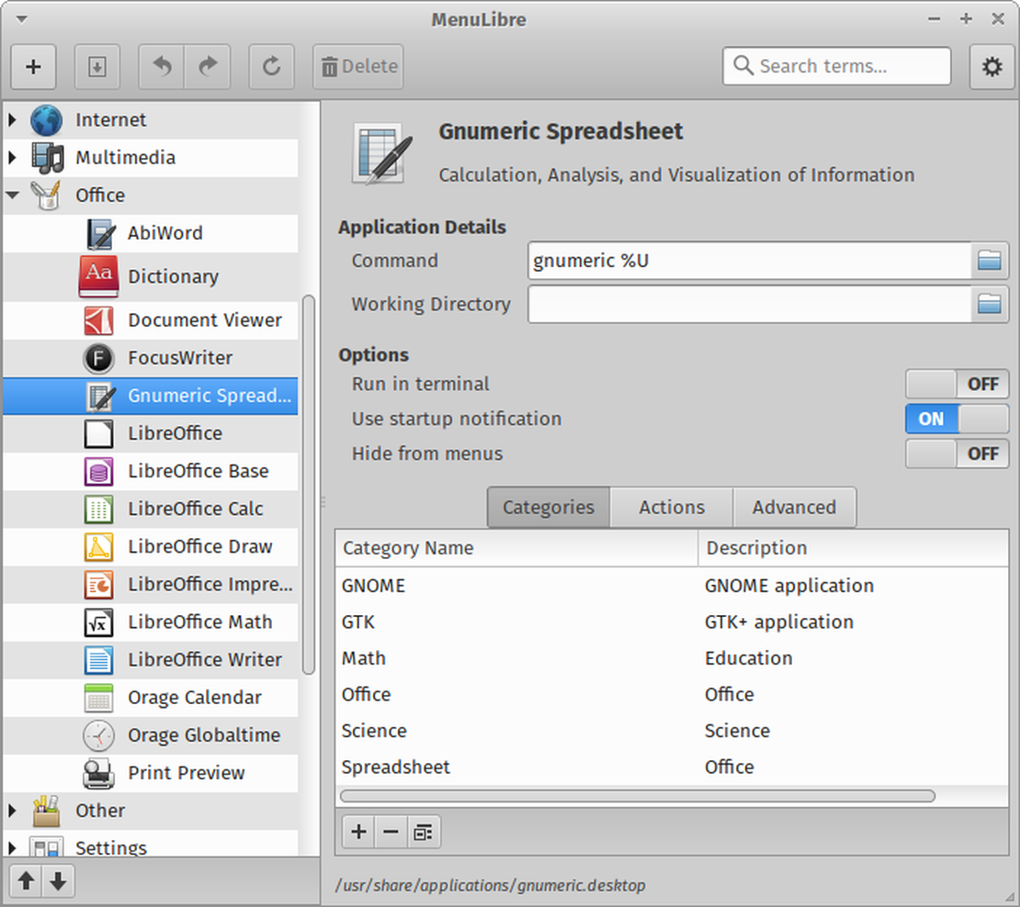Save the launcher using the save toolbar icon
Viewport: 1020px width, 907px height.
pyautogui.click(x=96, y=66)
